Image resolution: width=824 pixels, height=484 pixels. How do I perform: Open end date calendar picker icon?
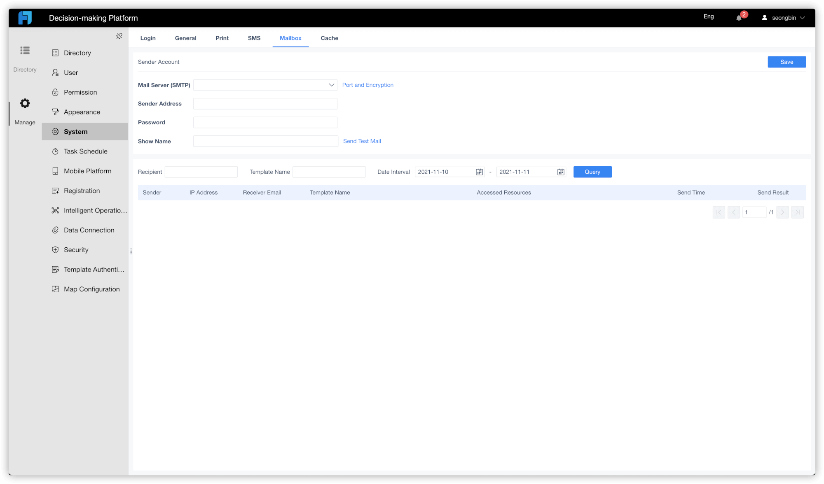[561, 172]
